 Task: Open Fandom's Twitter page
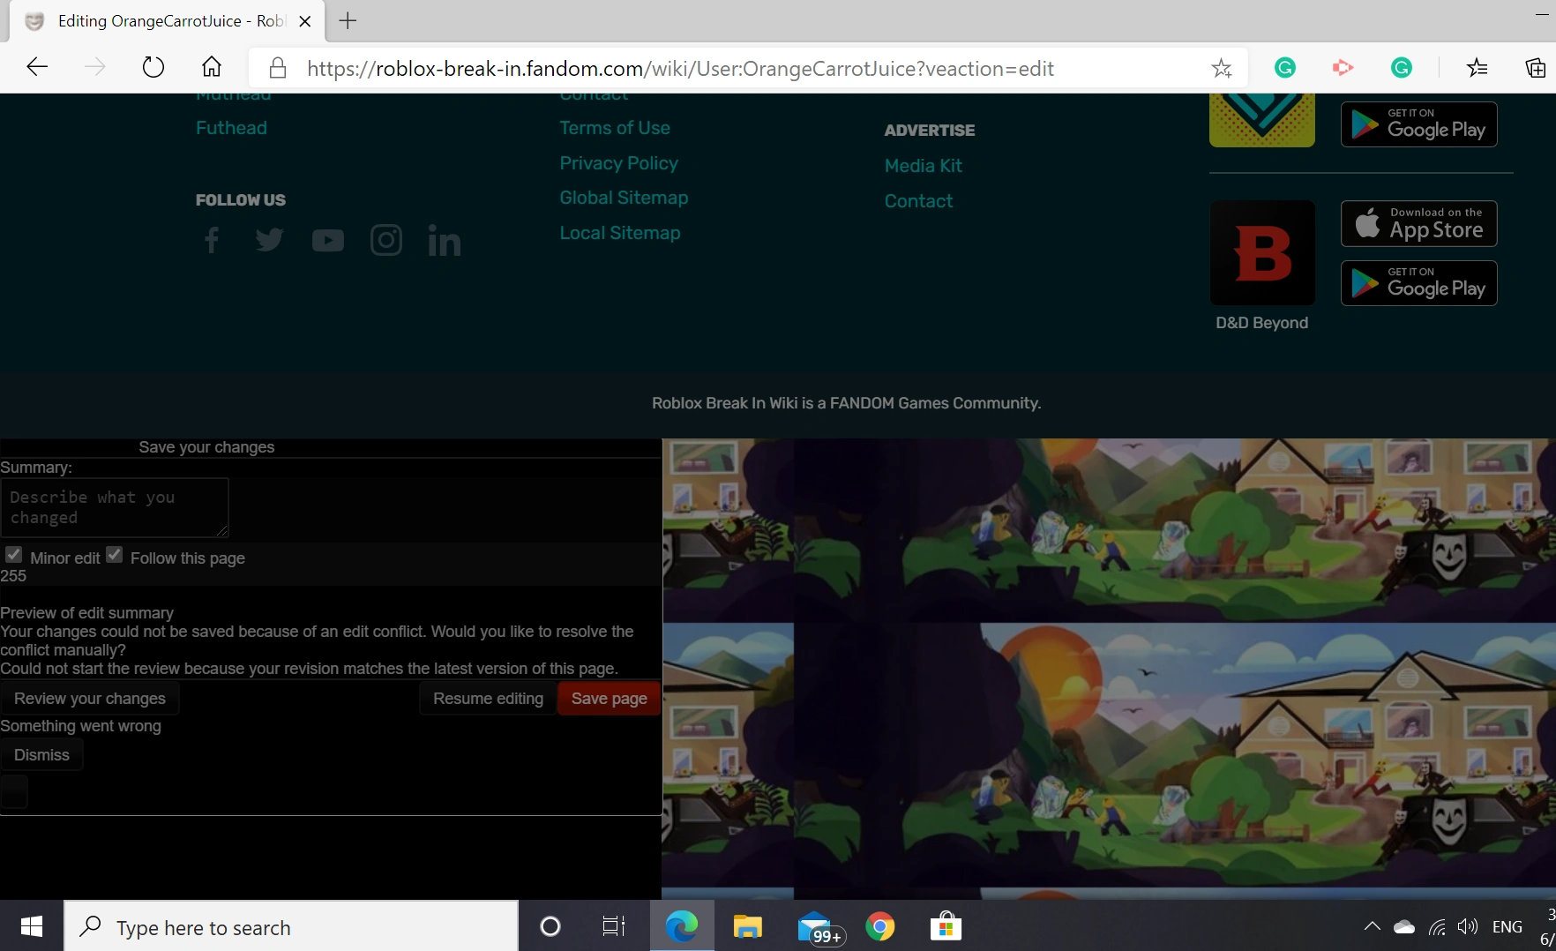coord(269,240)
